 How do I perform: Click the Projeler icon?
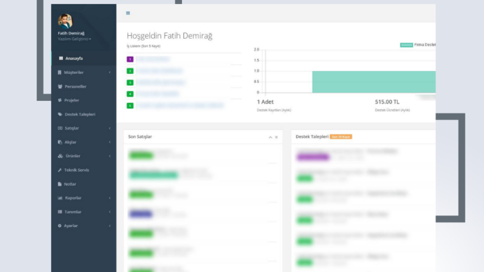click(60, 100)
